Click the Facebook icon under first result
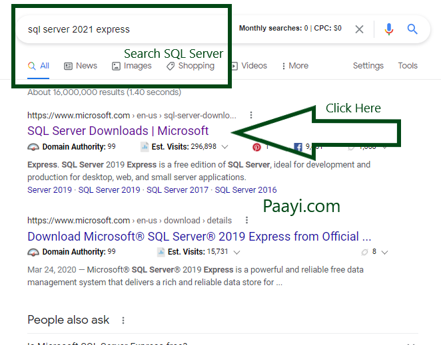 (x=298, y=147)
